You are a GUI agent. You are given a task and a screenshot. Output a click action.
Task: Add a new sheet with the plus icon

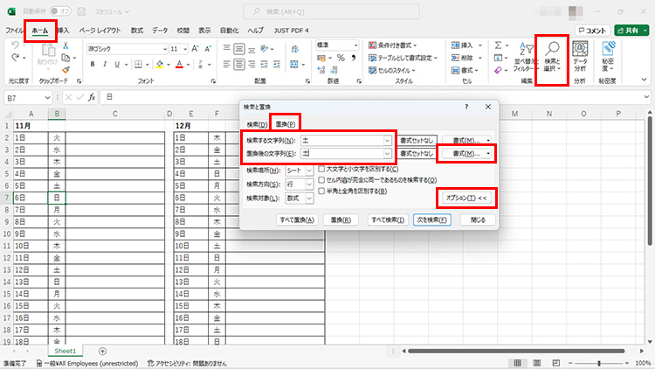pos(102,351)
